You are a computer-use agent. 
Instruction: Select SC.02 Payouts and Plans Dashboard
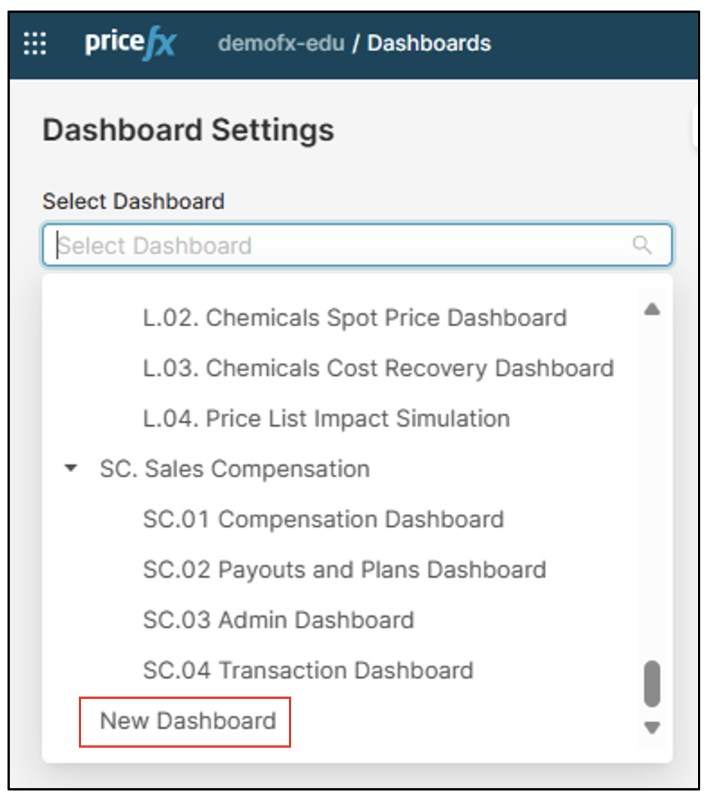(344, 570)
